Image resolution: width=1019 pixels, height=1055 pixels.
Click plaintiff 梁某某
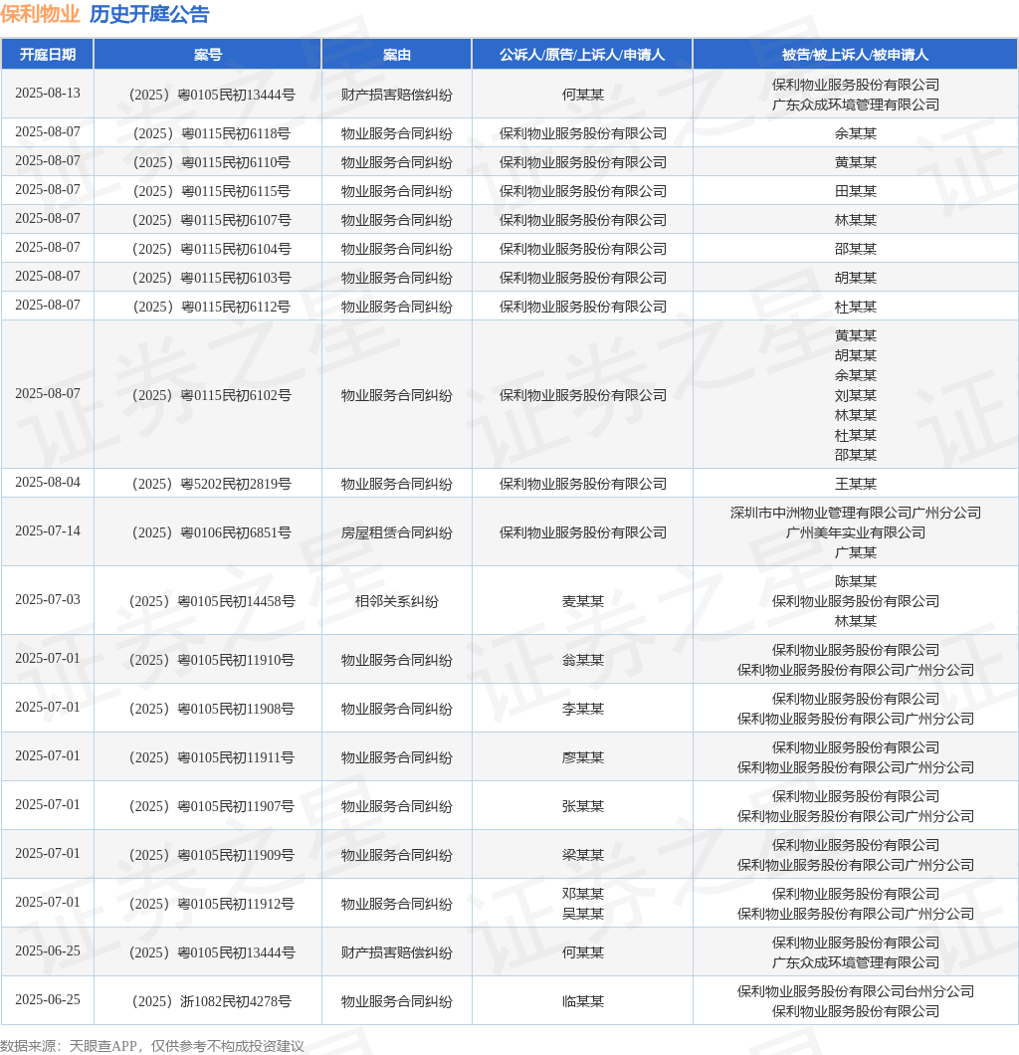[582, 856]
